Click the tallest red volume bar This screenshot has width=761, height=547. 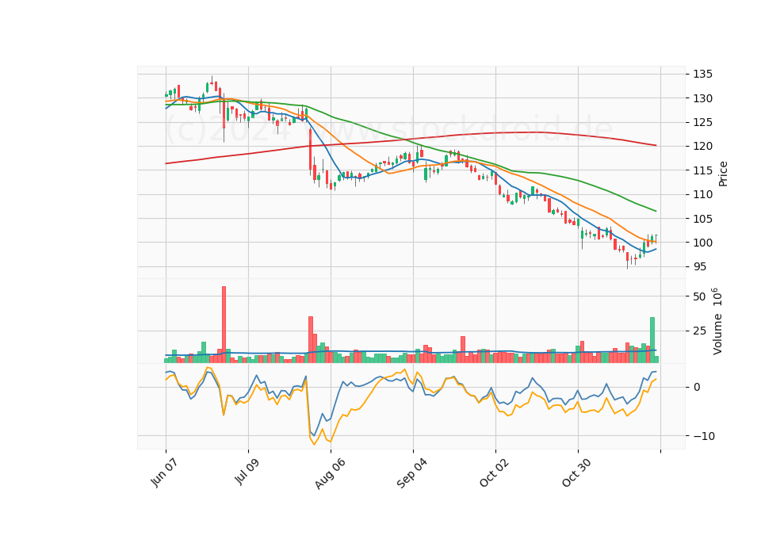[x=224, y=325]
